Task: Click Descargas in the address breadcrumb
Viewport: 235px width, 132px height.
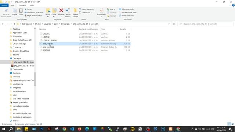Action: coord(65,24)
